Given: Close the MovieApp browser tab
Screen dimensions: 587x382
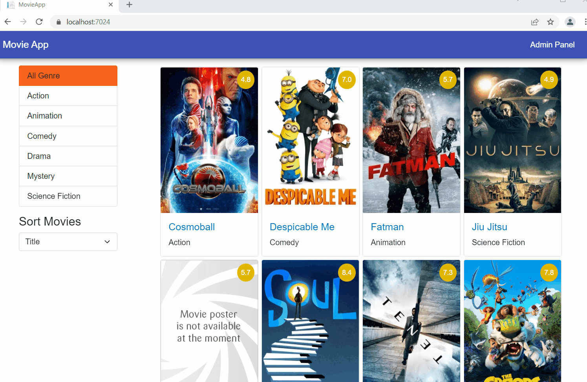Looking at the screenshot, I should 111,5.
